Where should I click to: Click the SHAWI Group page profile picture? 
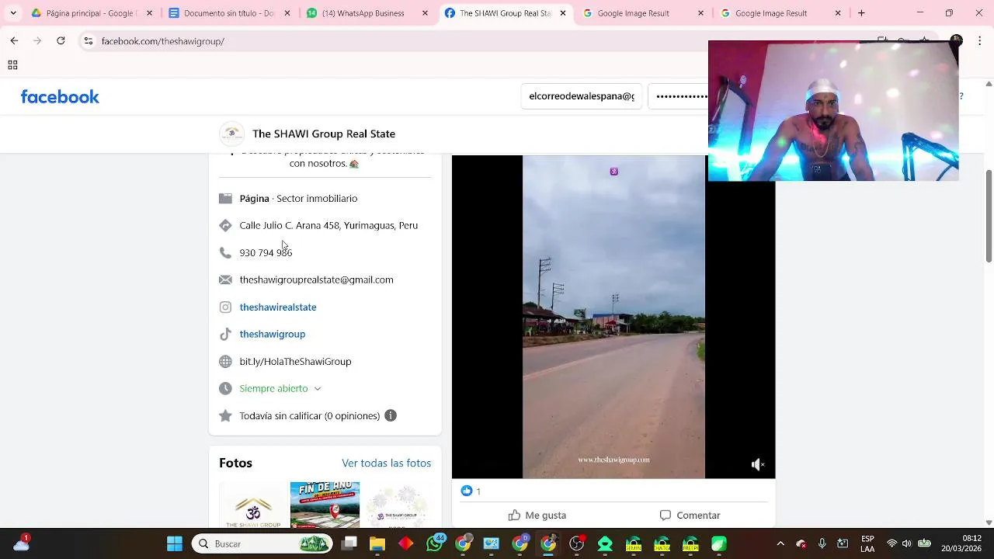231,134
